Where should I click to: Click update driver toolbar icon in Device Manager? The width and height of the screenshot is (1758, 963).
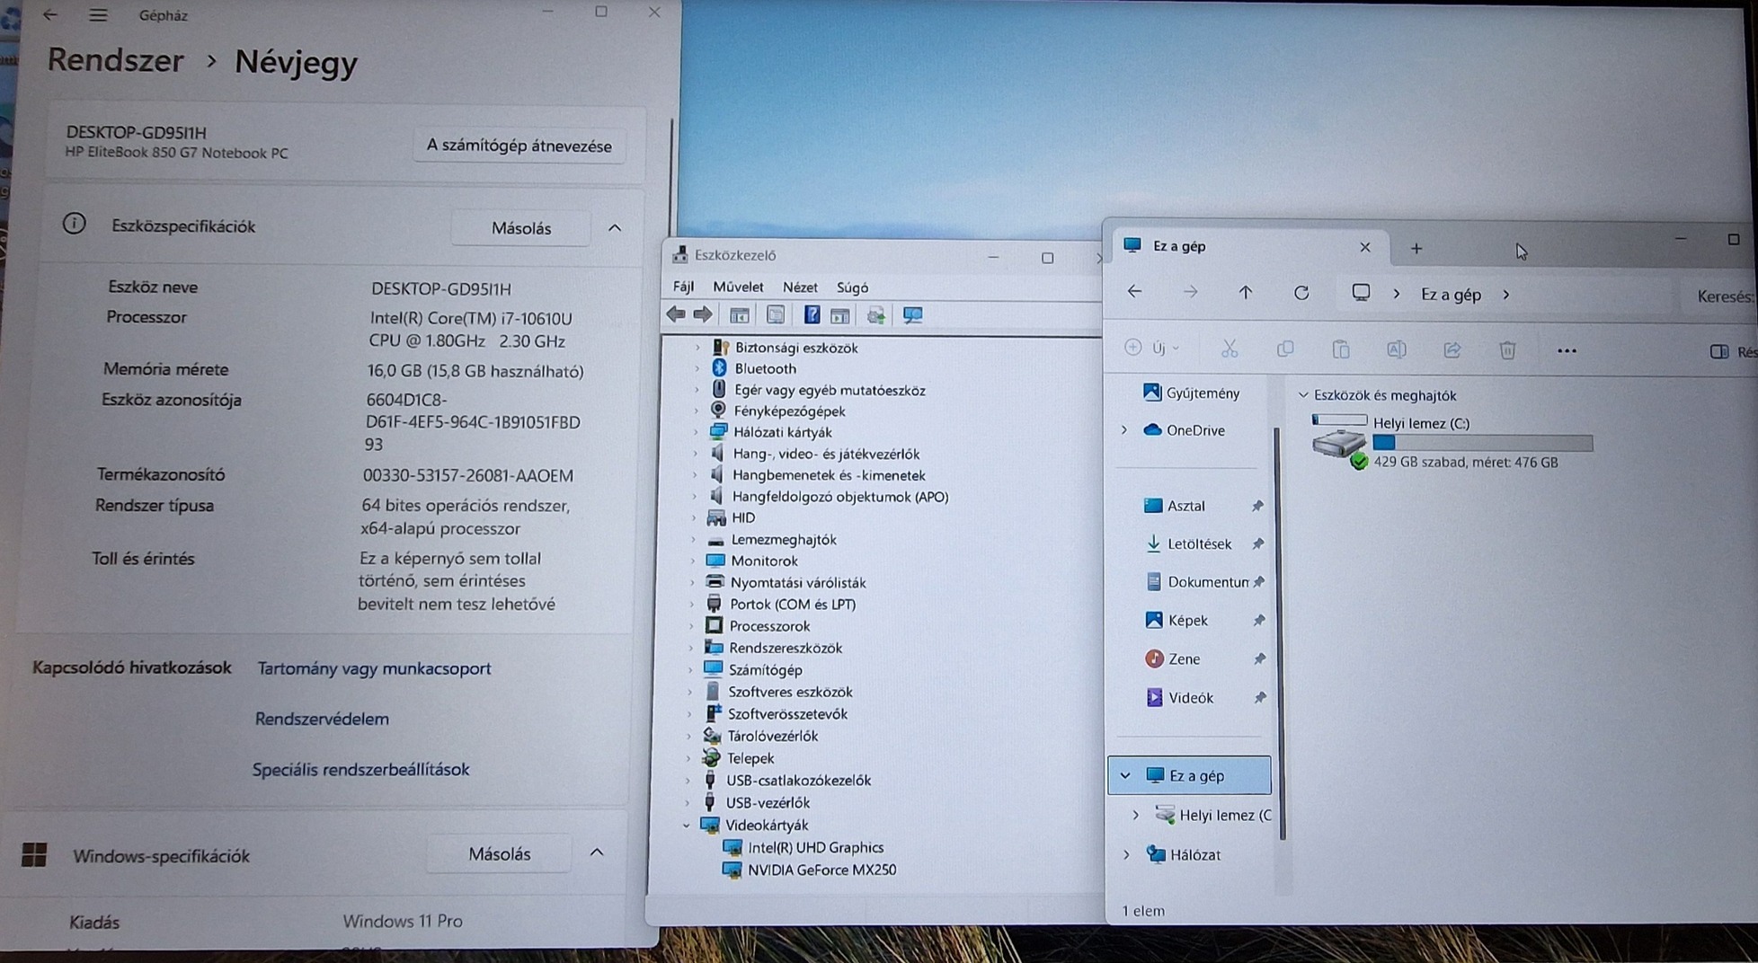[875, 315]
